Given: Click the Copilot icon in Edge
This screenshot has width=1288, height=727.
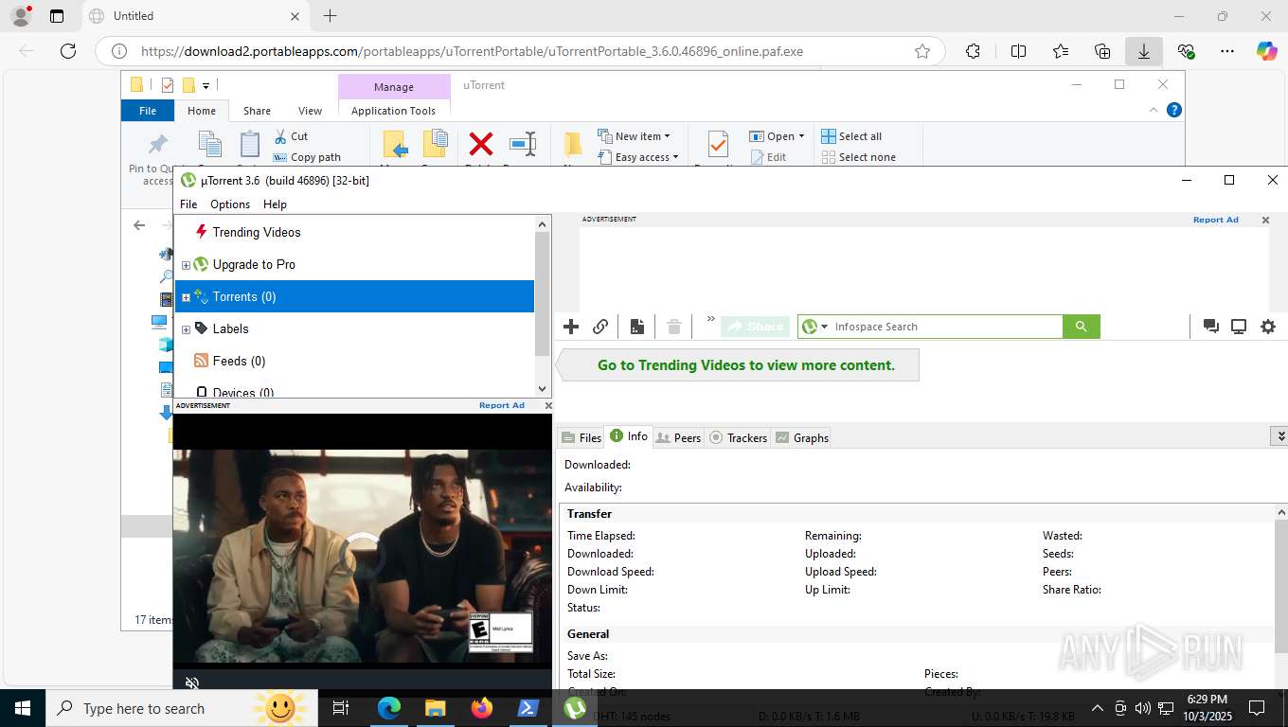Looking at the screenshot, I should [x=1267, y=51].
